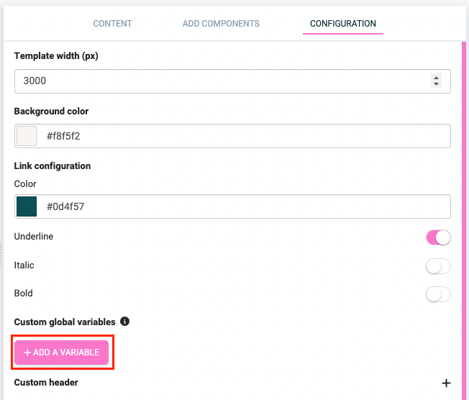Enable the Italic toggle
The width and height of the screenshot is (469, 400).
438,266
